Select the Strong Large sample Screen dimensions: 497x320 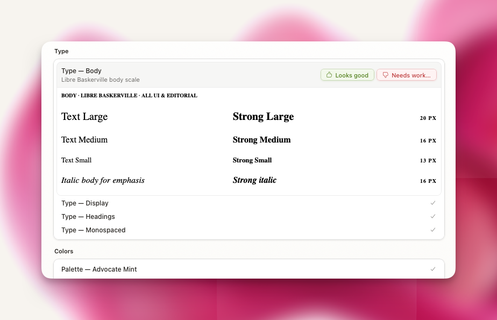point(263,117)
